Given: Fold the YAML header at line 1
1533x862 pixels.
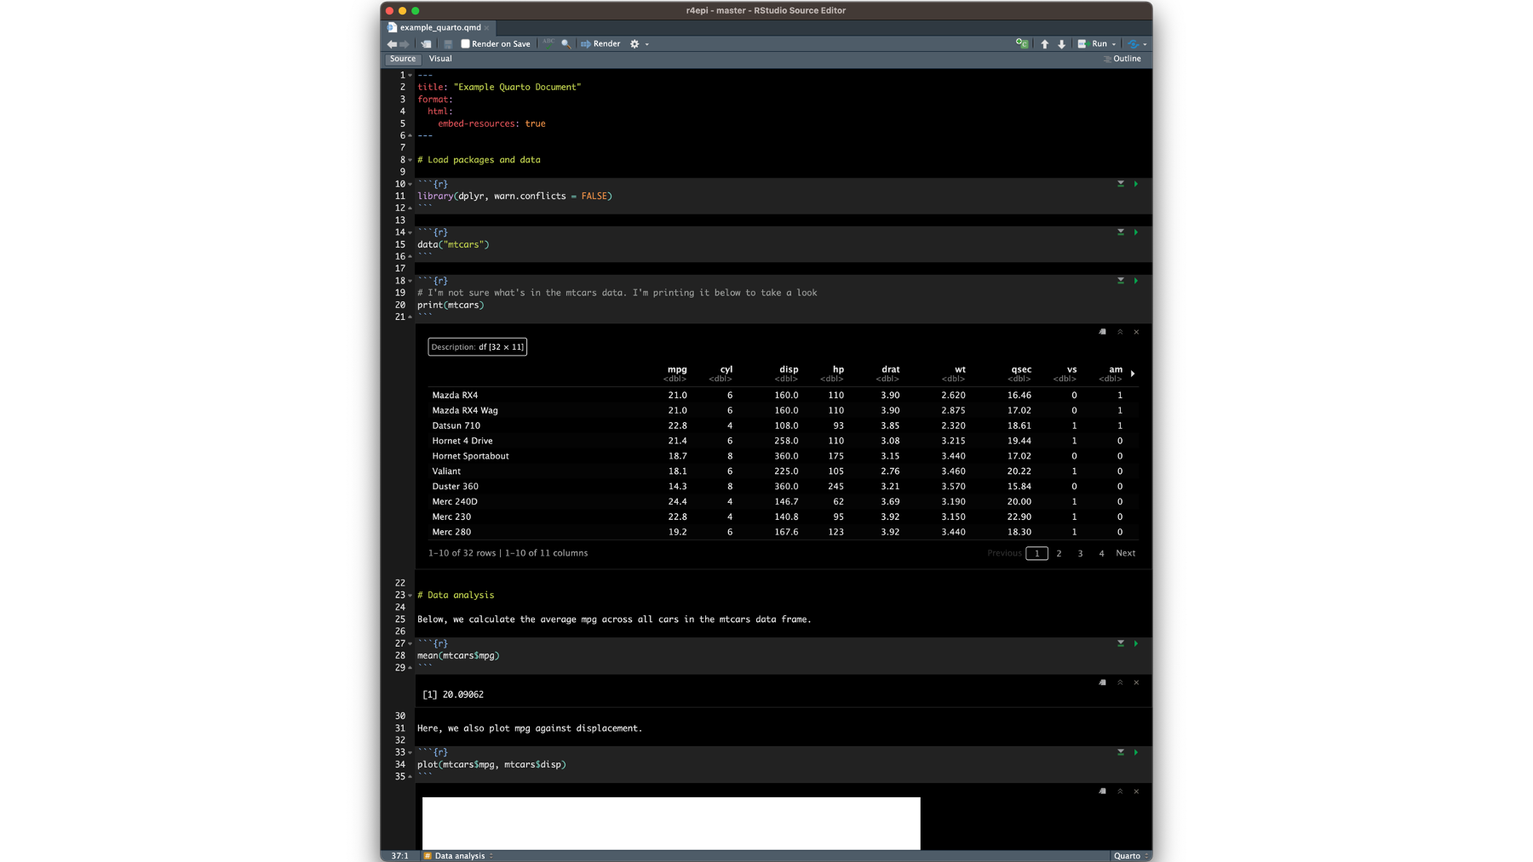Looking at the screenshot, I should (411, 75).
